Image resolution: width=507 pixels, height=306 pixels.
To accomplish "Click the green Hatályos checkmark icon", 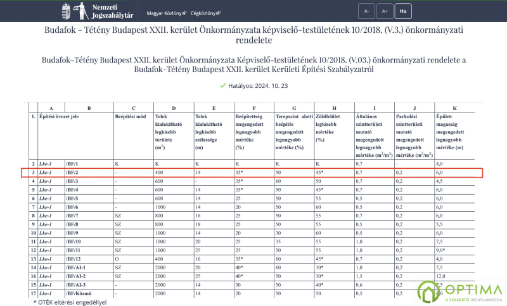I will [x=222, y=85].
